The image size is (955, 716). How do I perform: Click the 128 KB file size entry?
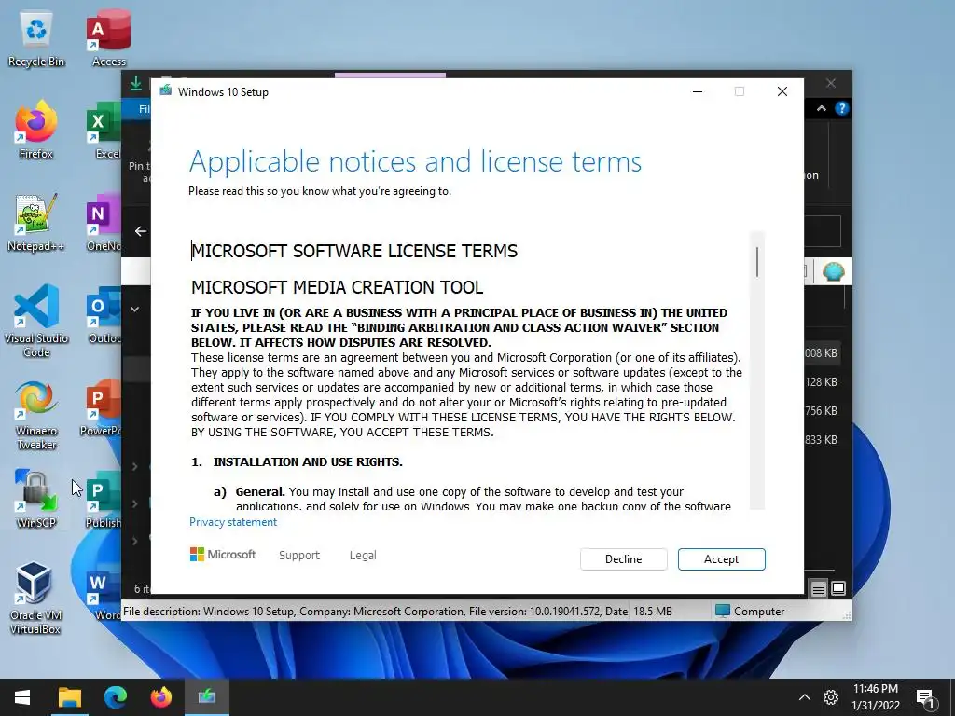821,382
